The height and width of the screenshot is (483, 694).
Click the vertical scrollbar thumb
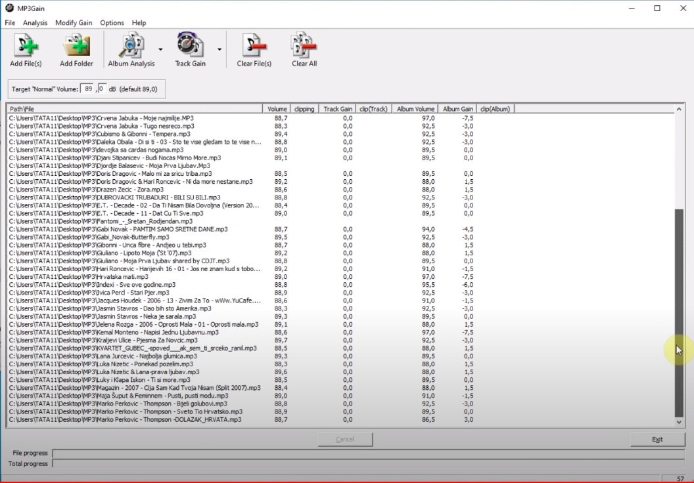tap(679, 313)
